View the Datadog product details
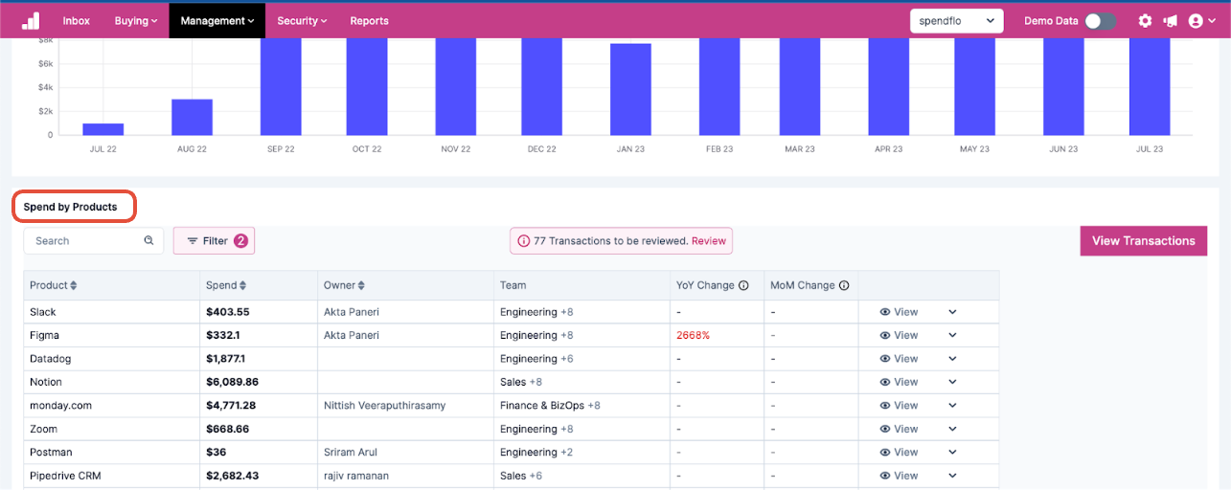 (899, 359)
